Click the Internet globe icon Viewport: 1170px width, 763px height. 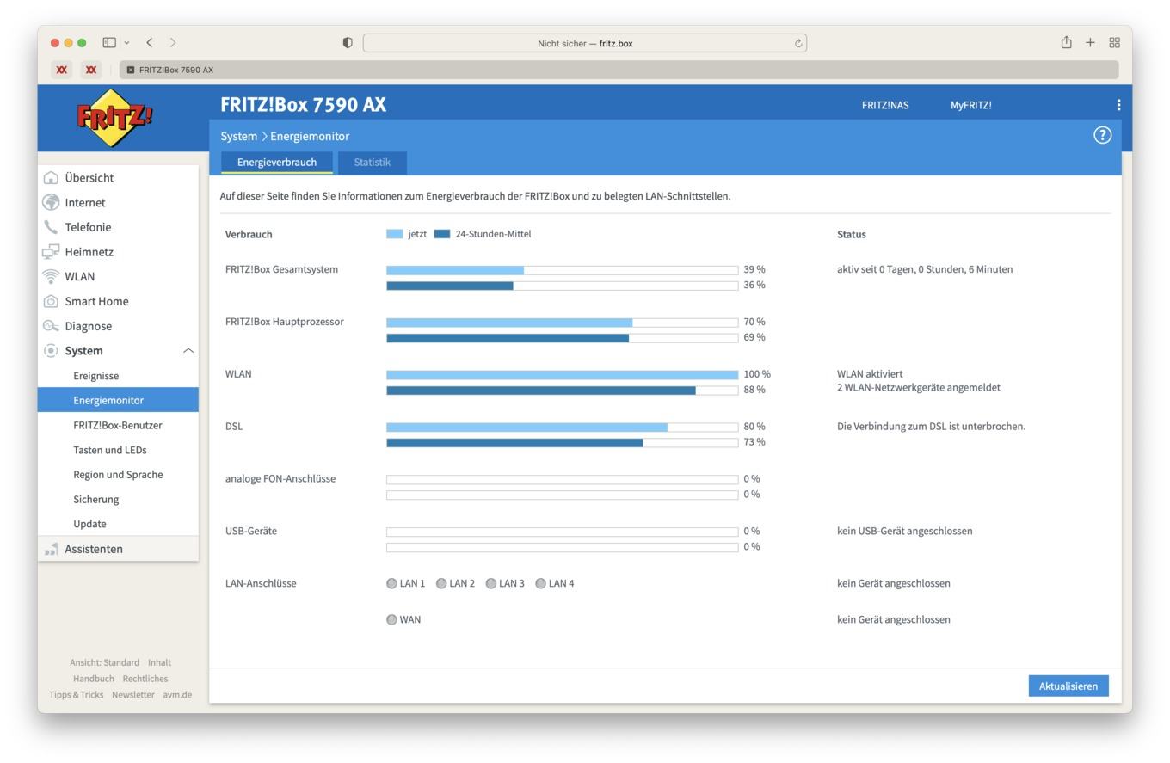click(x=51, y=202)
